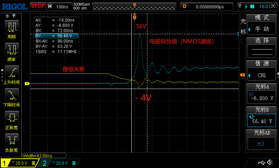Image resolution: width=279 pixels, height=168 pixels.
Task: Open the 模式 (Mode) 手动 selector
Action: (262, 25)
